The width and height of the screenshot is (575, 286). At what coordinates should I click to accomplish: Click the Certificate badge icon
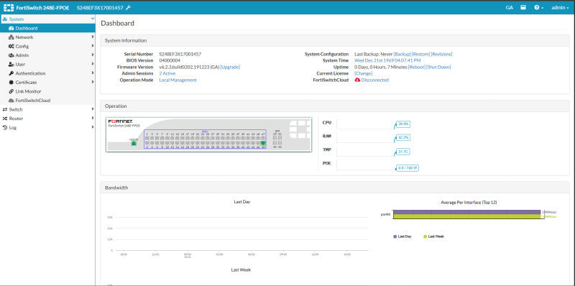(11, 82)
